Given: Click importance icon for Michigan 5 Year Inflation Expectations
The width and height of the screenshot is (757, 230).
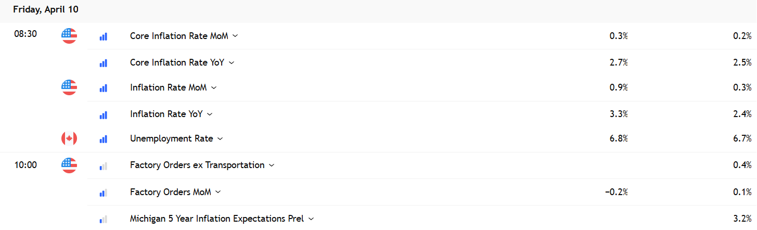Looking at the screenshot, I should 103,219.
